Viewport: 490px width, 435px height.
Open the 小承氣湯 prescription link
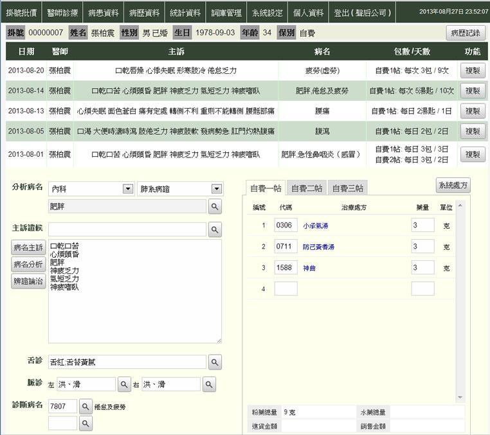314,226
